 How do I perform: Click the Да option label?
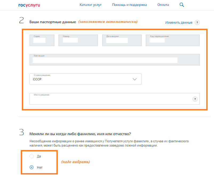pos(39,156)
